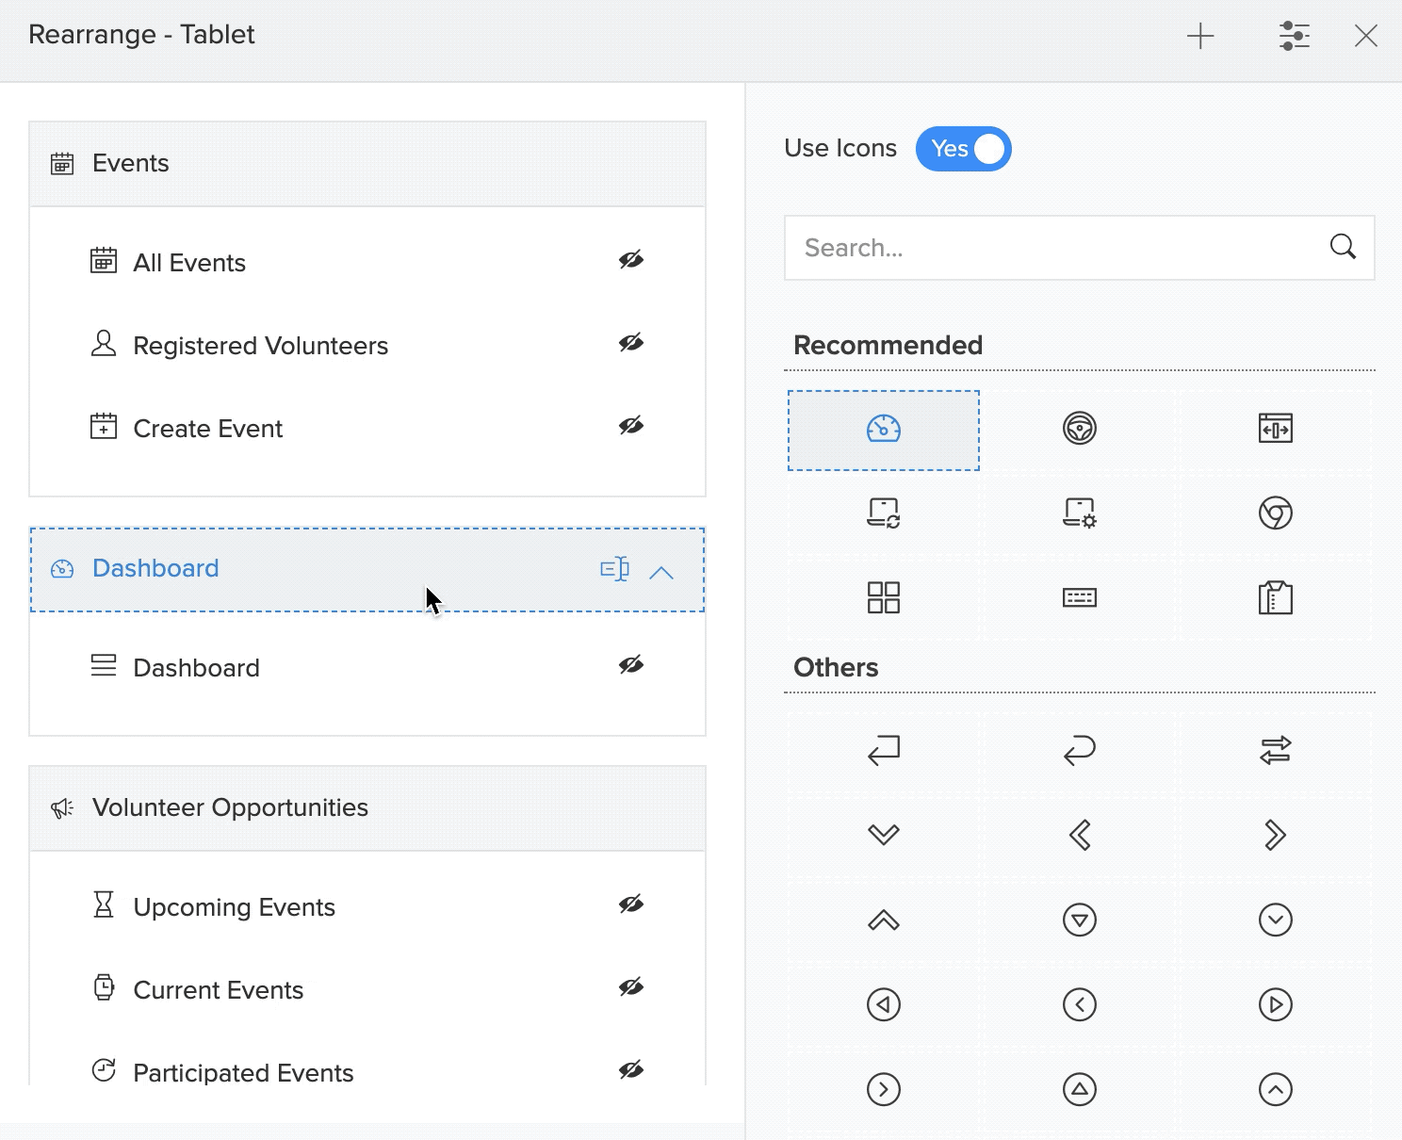Click the rename icon beside Dashboard section
1402x1140 pixels.
(614, 569)
